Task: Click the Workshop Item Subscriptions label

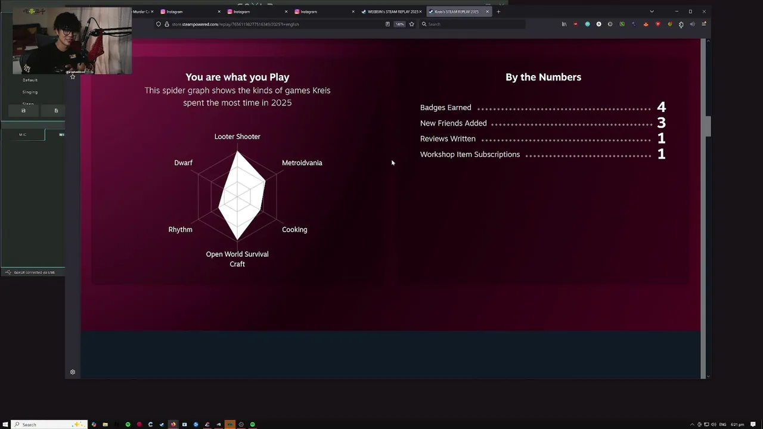Action: [x=470, y=154]
